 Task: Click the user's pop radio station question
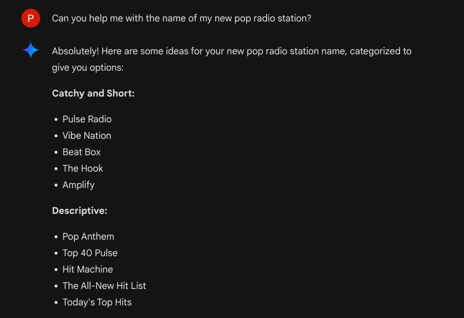coord(181,19)
